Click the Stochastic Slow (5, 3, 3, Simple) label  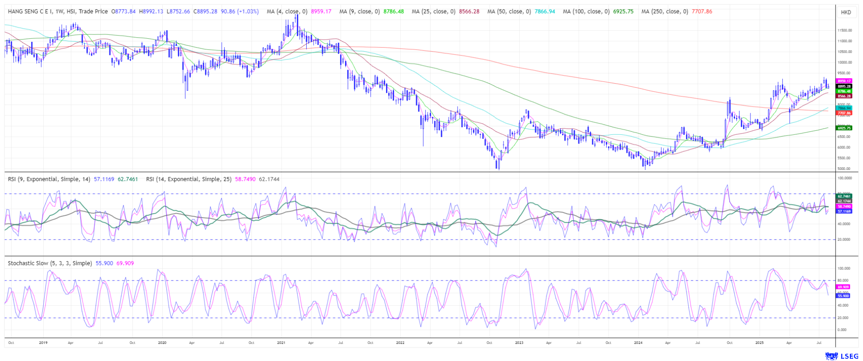50,263
